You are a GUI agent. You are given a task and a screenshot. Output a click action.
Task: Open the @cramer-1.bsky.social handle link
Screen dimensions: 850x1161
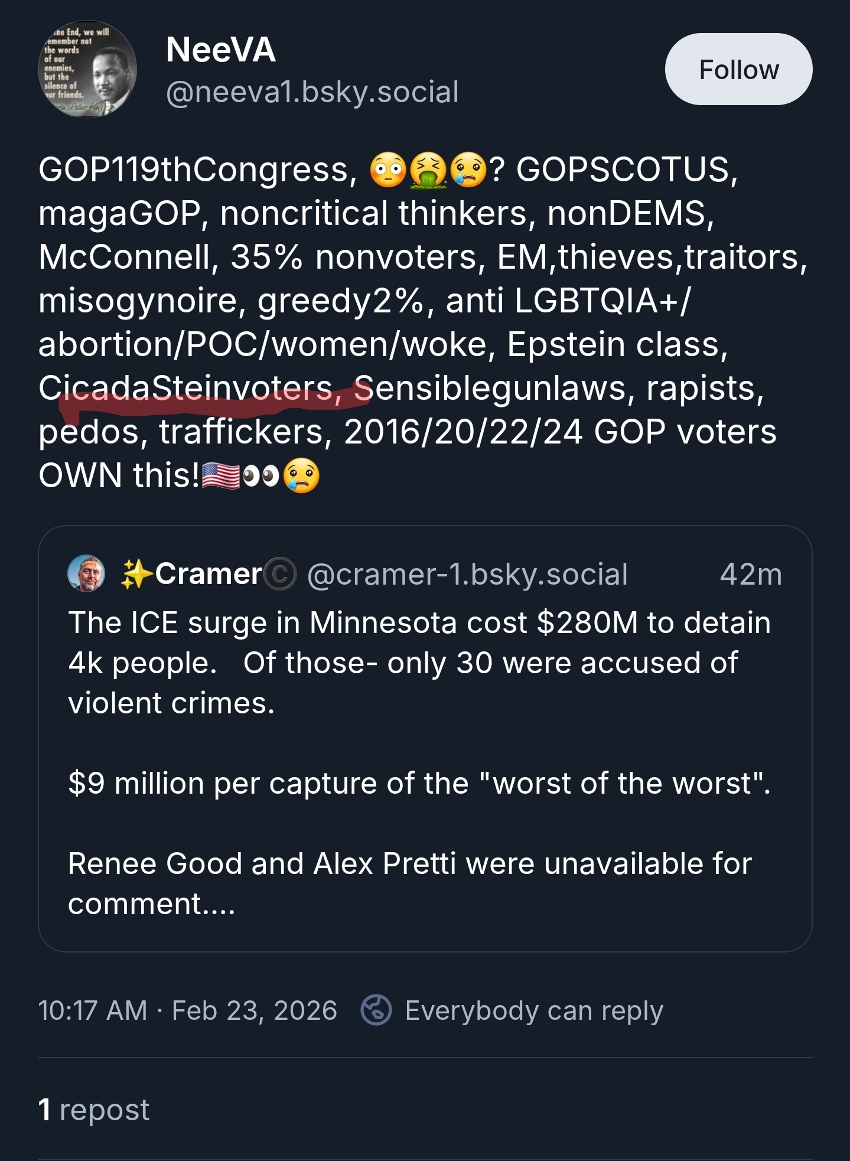click(467, 575)
